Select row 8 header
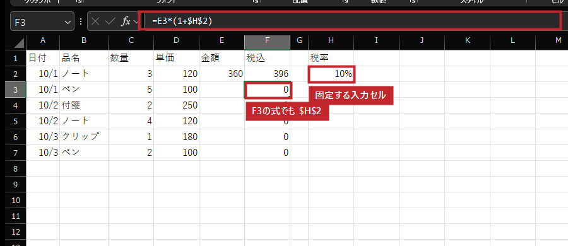Screen dimensions: 568x246 [x=15, y=168]
